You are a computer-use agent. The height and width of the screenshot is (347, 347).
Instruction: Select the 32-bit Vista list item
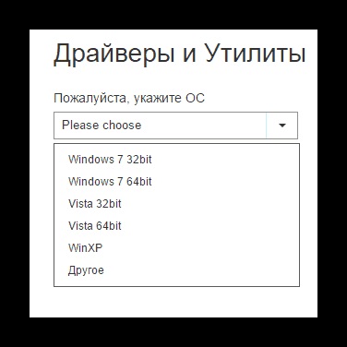176,204
